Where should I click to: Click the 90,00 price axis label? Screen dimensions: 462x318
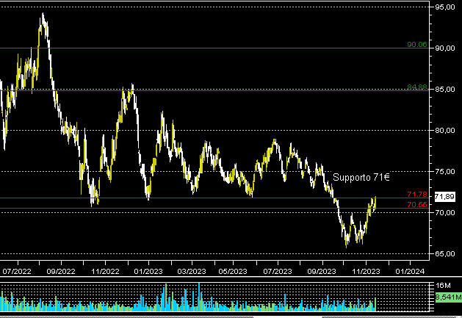(x=445, y=48)
